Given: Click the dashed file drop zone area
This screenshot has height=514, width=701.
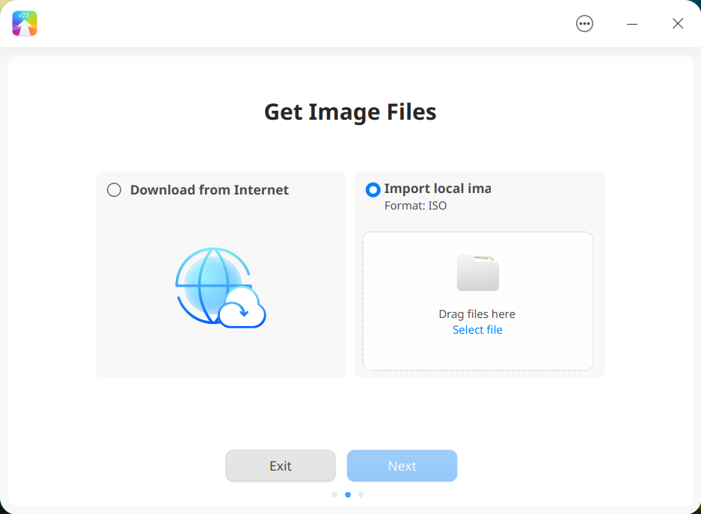Looking at the screenshot, I should (477, 301).
